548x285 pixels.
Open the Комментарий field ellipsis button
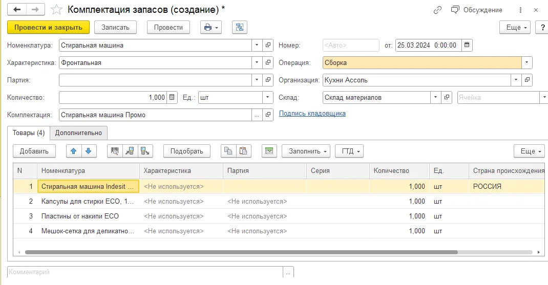[x=288, y=272]
